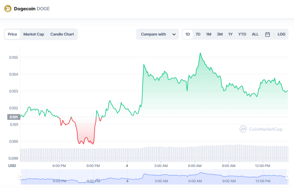Click the highlighted 0.101 opening price tag
The width and height of the screenshot is (294, 188).
14,117
